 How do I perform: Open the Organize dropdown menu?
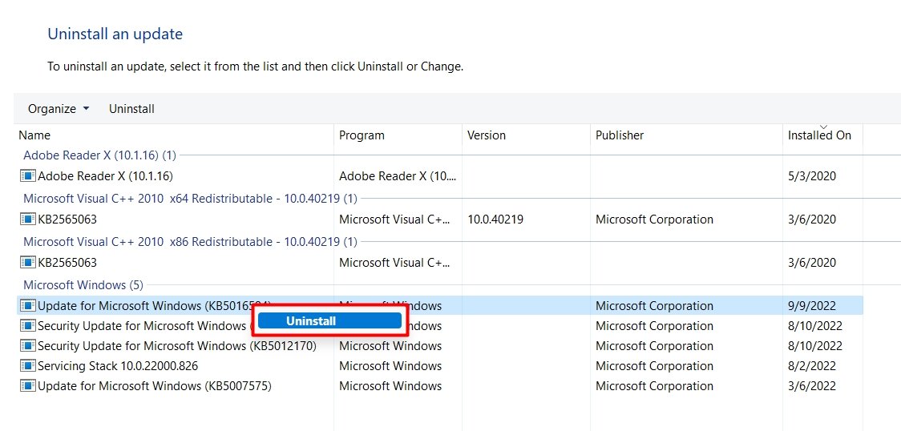[x=58, y=108]
